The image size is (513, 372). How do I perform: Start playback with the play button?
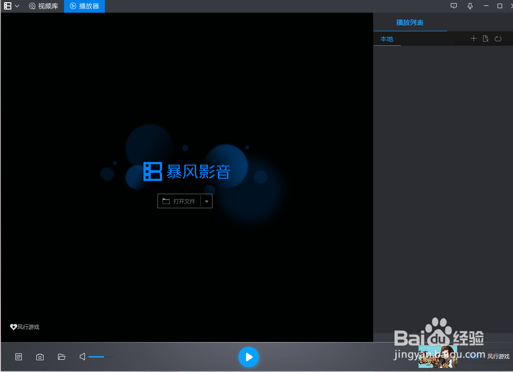(x=248, y=357)
